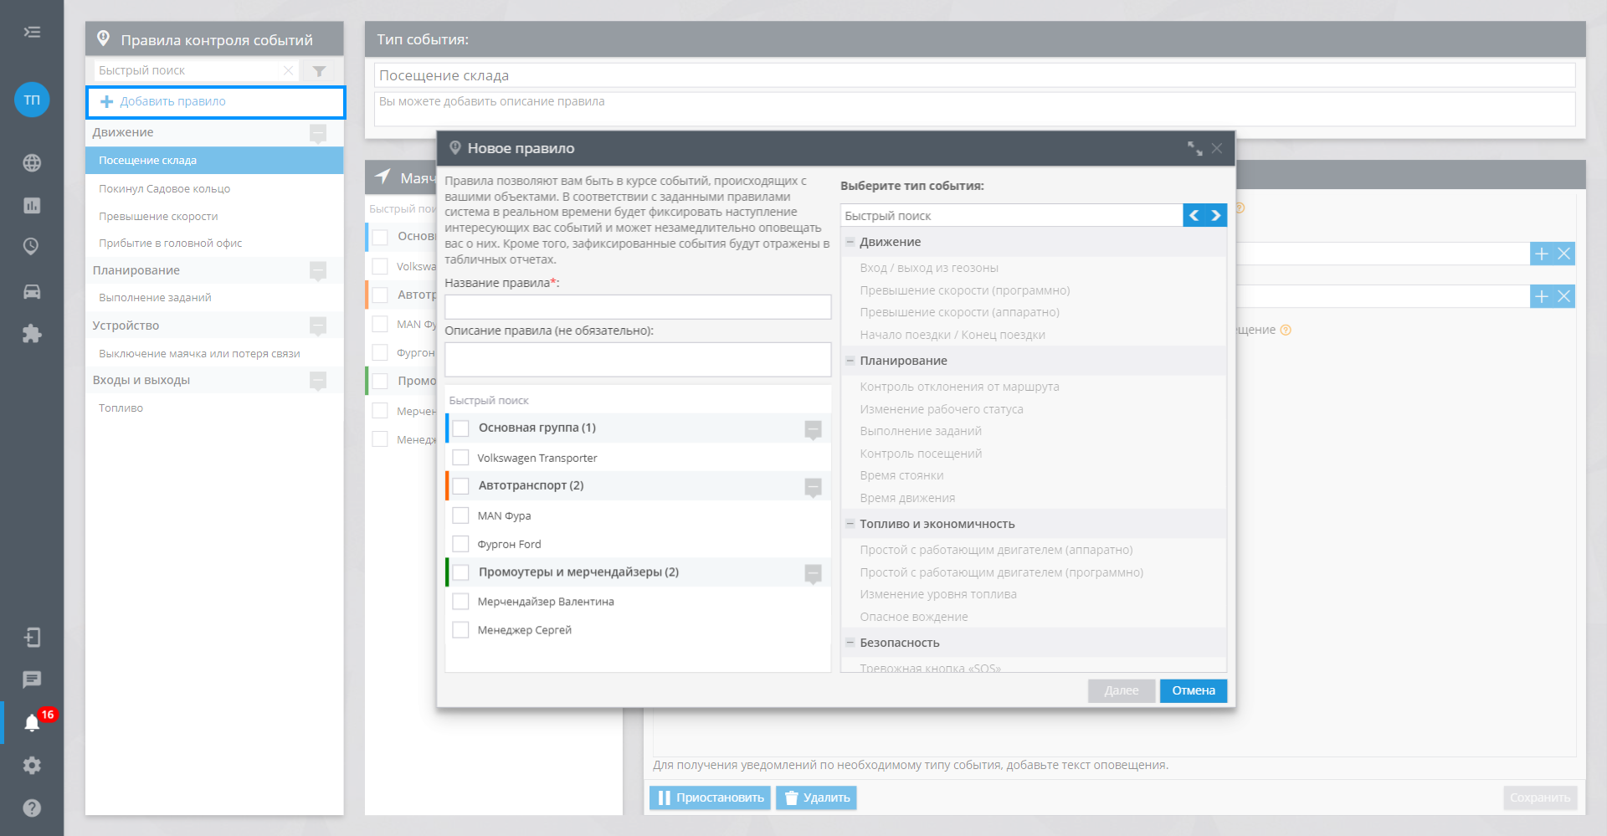Check the Volkswagen Transporter checkbox
Image resolution: width=1607 pixels, height=836 pixels.
[x=460, y=458]
